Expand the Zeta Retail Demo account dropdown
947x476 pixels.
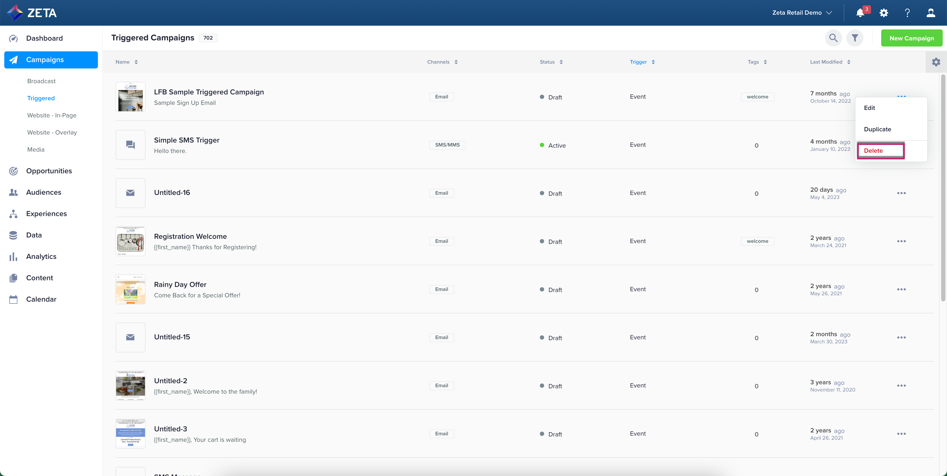(802, 13)
